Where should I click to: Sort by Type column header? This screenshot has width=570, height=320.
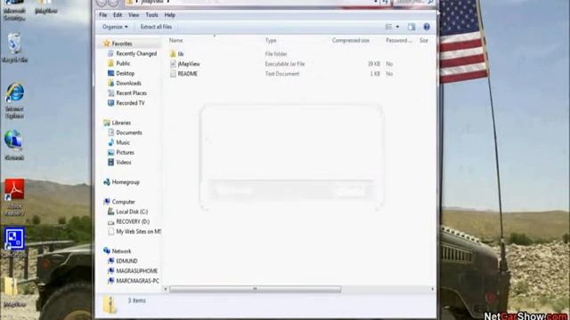[x=271, y=41]
